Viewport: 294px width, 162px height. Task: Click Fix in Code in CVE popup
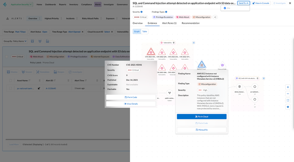click(x=131, y=97)
